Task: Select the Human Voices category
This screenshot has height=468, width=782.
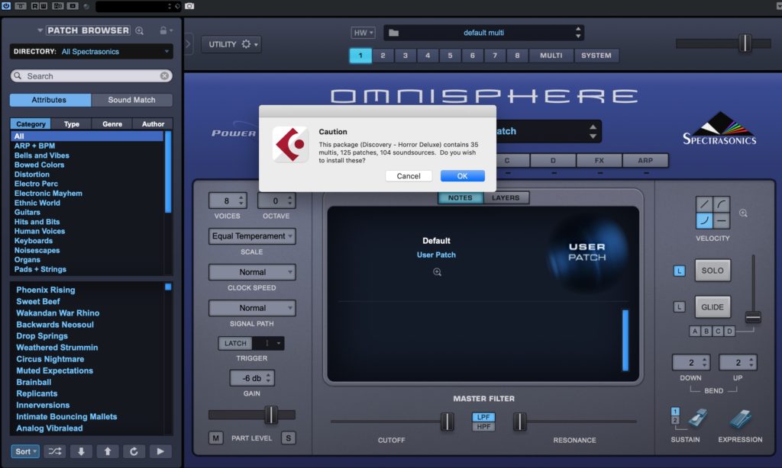Action: pos(40,231)
